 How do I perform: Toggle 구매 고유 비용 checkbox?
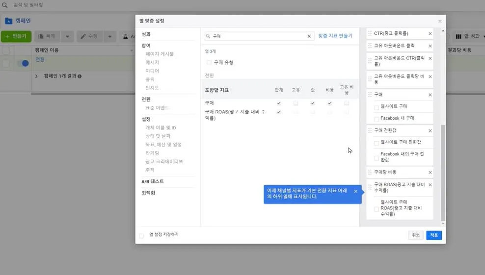tap(347, 103)
